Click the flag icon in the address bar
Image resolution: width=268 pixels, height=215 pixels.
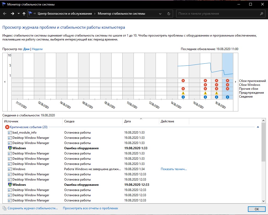30,13
